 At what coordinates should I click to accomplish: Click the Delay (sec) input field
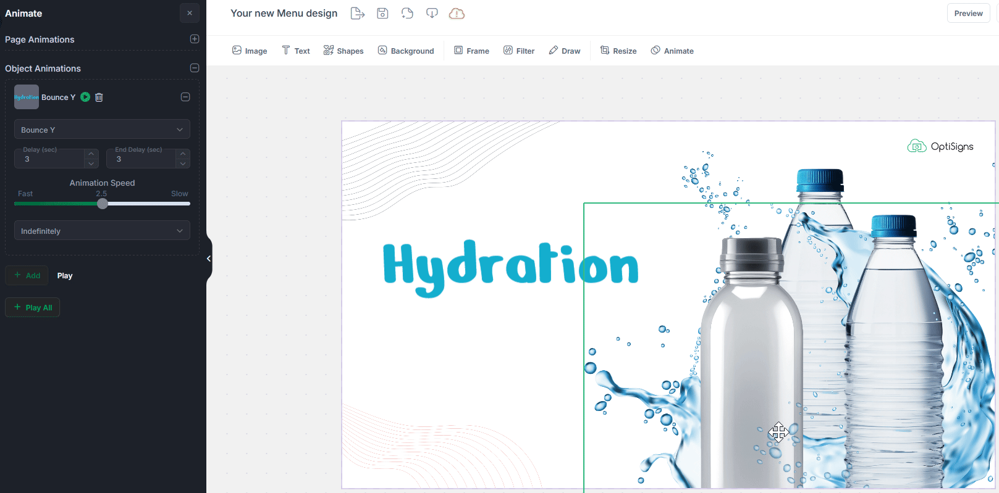click(x=49, y=159)
